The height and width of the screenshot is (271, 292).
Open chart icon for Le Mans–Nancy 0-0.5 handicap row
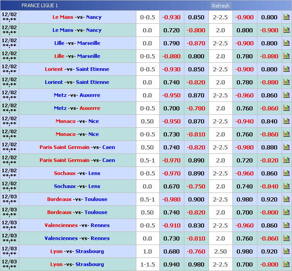coord(286,17)
